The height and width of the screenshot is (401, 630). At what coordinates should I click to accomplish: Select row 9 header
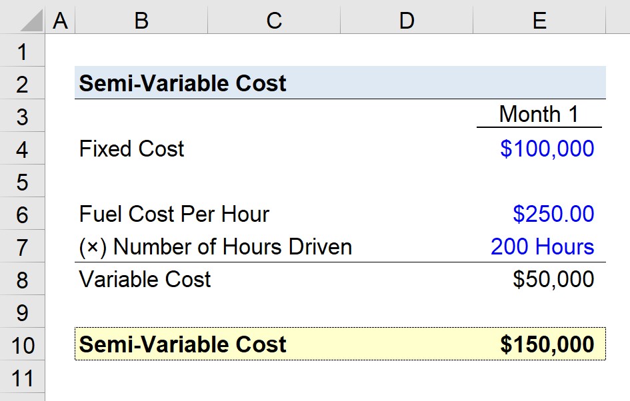pyautogui.click(x=23, y=312)
